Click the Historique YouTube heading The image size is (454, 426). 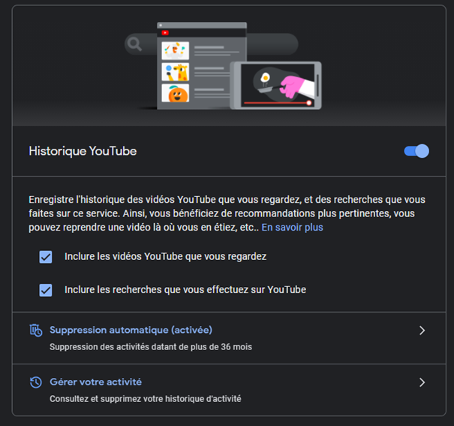tap(83, 151)
